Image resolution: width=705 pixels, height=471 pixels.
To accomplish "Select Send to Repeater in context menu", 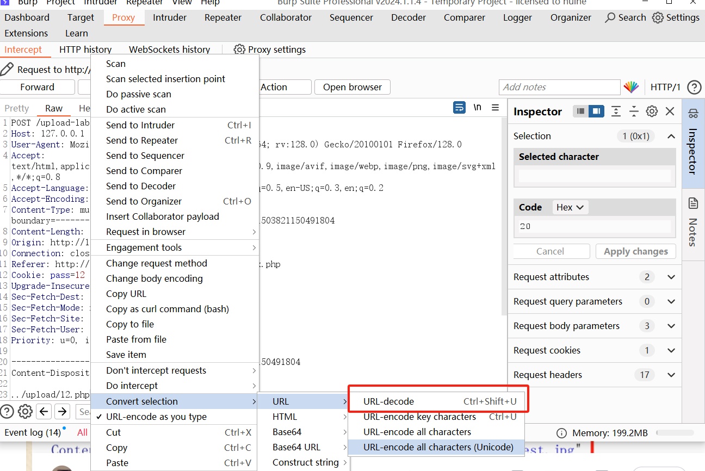I will tap(175, 140).
